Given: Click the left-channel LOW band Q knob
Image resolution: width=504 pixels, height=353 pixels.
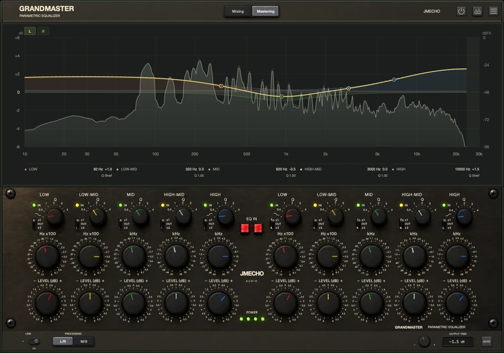Looking at the screenshot, I should tap(55, 216).
